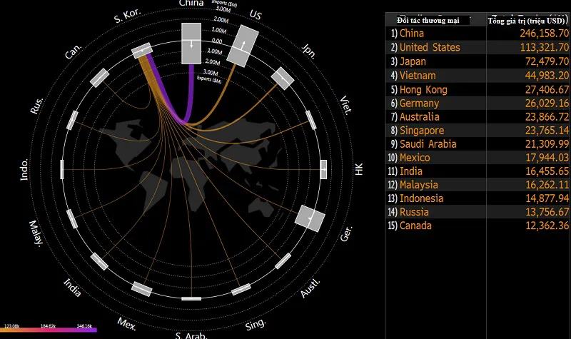The width and height of the screenshot is (571, 339).
Task: Click Vietnam in the partner table
Action: (418, 76)
